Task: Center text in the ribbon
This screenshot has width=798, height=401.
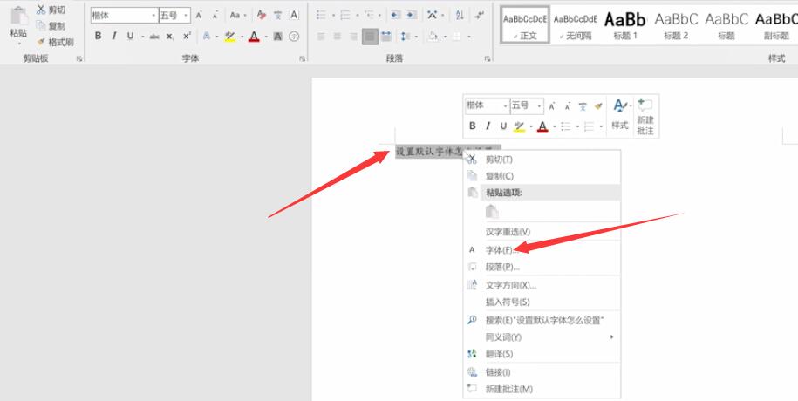Action: pyautogui.click(x=338, y=37)
